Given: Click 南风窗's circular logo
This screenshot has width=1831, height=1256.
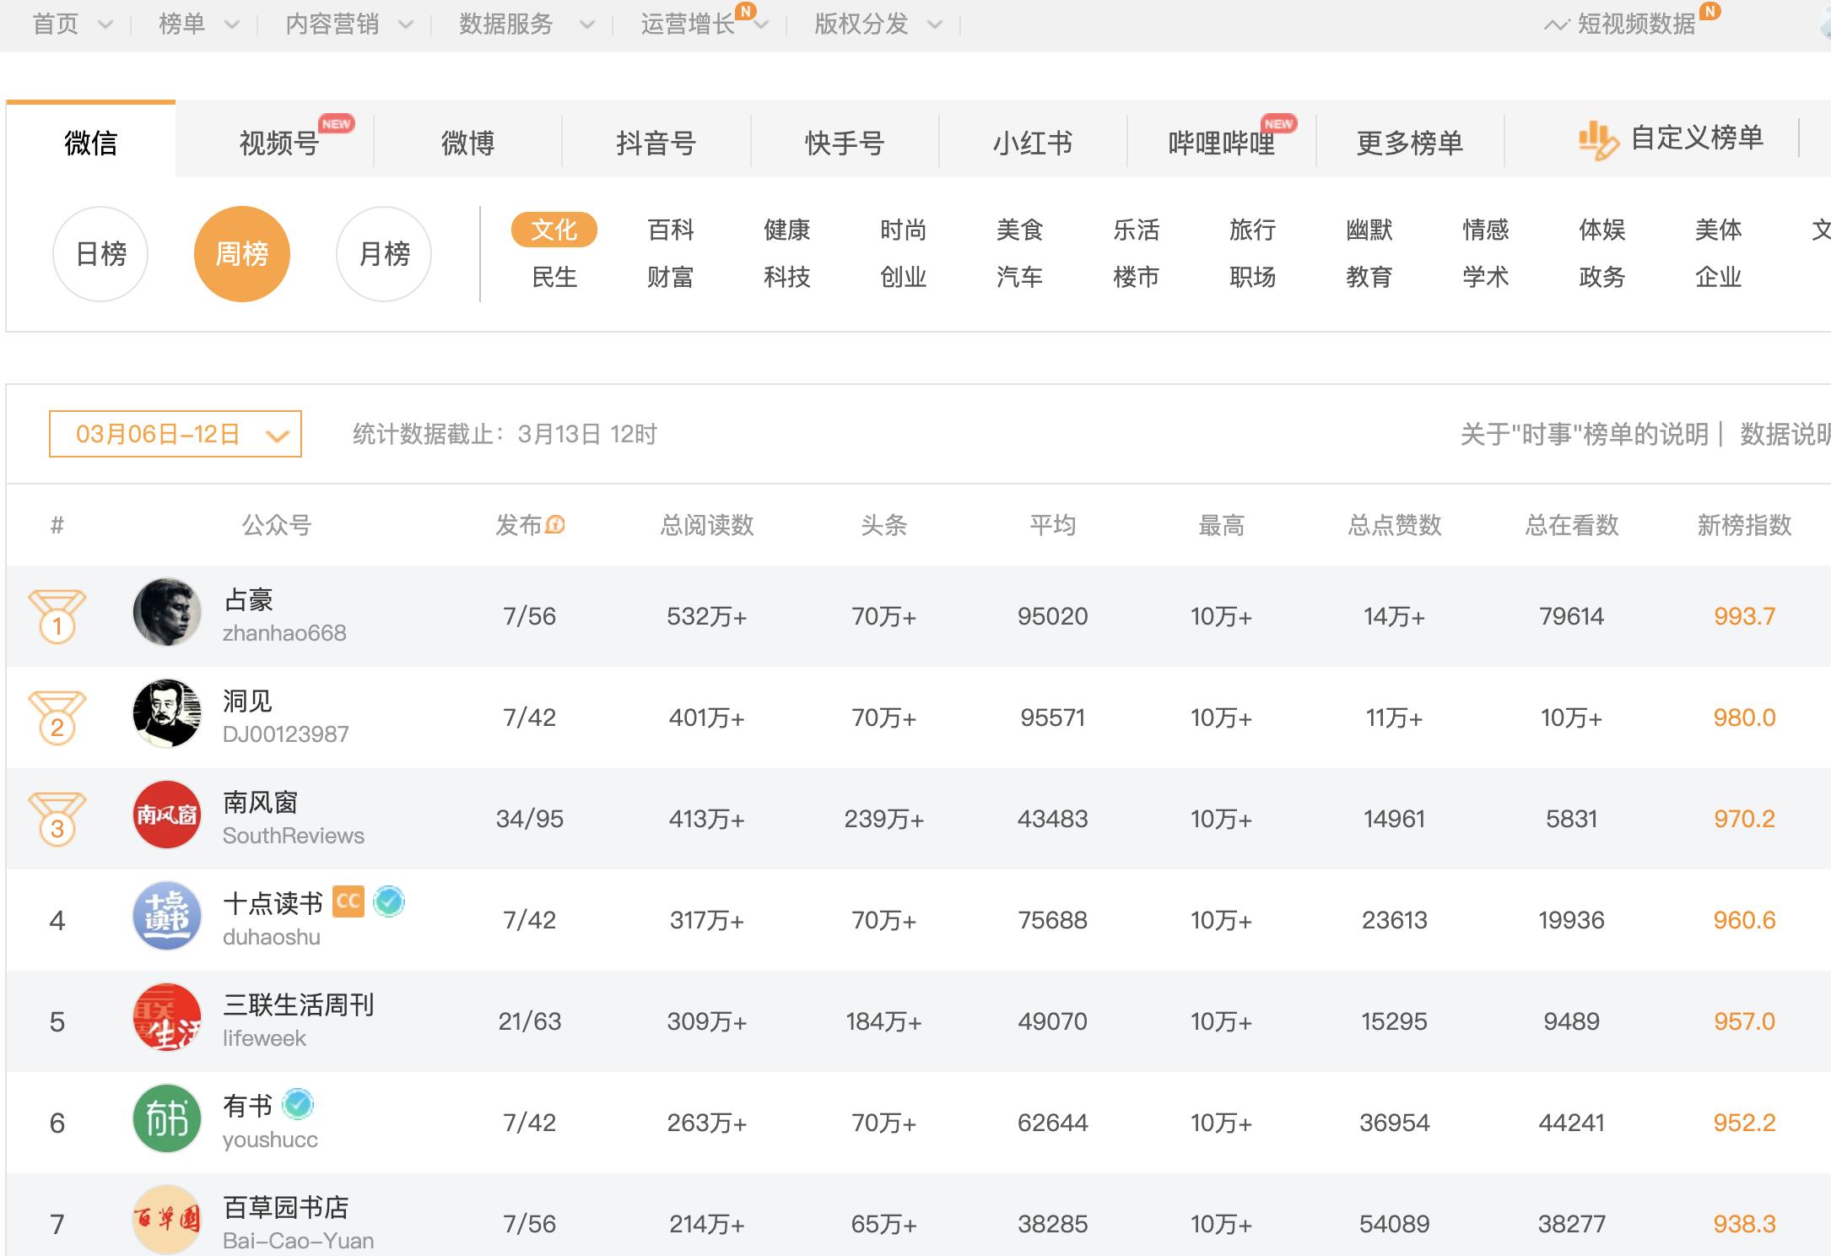Looking at the screenshot, I should click(x=167, y=815).
